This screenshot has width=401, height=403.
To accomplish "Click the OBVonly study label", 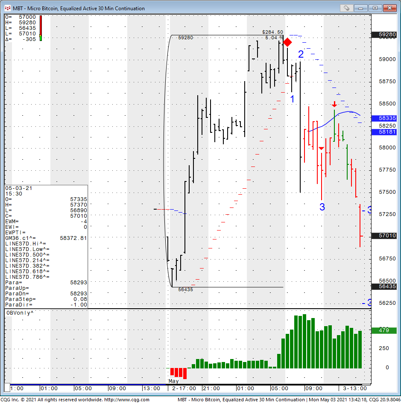I will [20, 313].
